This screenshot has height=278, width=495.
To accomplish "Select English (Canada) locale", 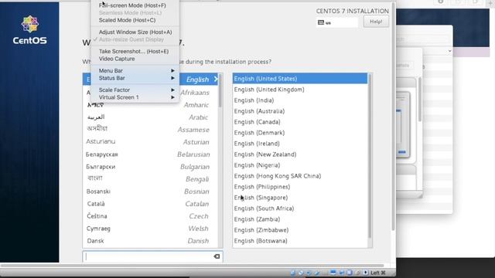I will 300,122.
